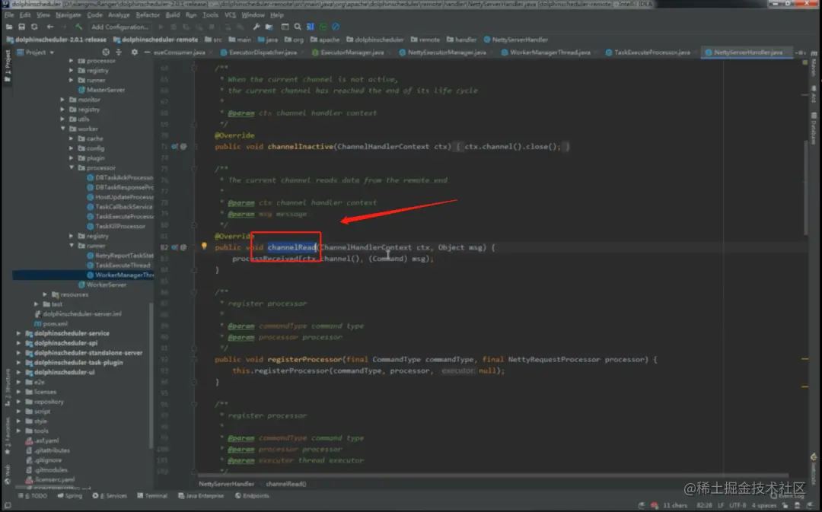Open the Database side panel tab
Screen dimensions: 822x512
814,129
